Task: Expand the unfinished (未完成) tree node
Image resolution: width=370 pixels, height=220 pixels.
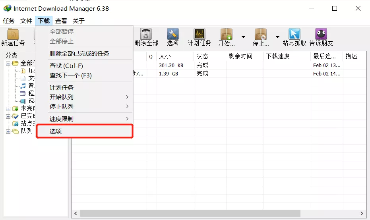Action: point(8,109)
